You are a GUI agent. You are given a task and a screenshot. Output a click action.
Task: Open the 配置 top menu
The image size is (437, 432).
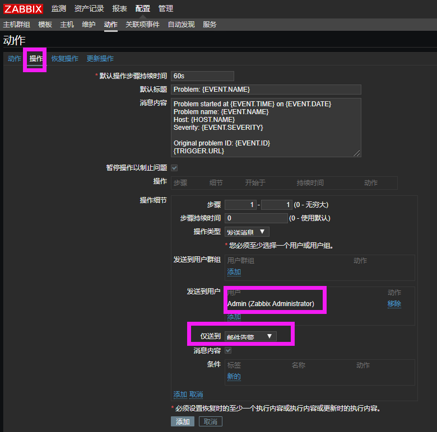143,8
